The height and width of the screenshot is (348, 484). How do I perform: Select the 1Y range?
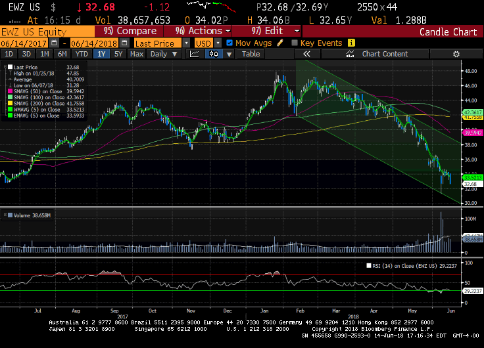click(x=101, y=54)
